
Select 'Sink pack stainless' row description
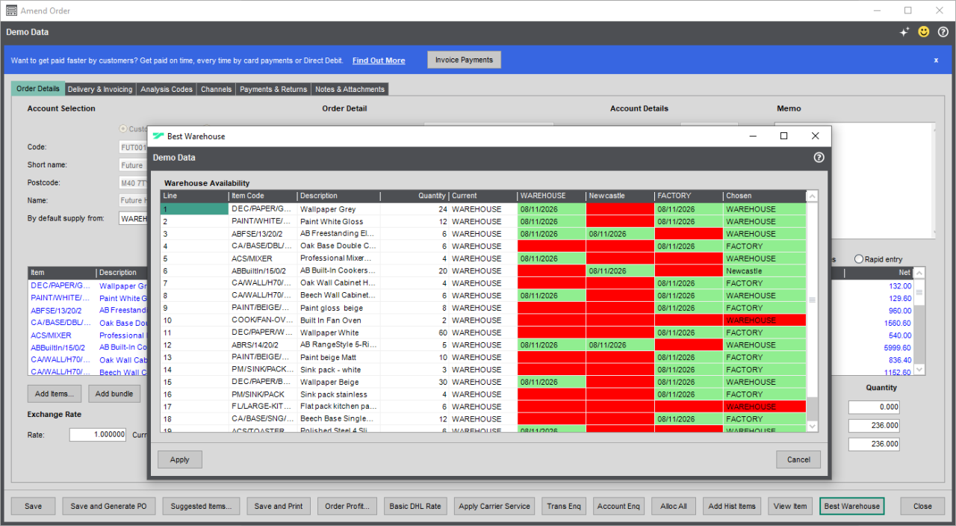click(339, 394)
